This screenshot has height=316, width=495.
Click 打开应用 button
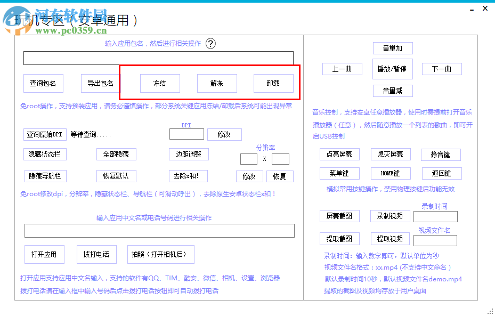point(45,254)
